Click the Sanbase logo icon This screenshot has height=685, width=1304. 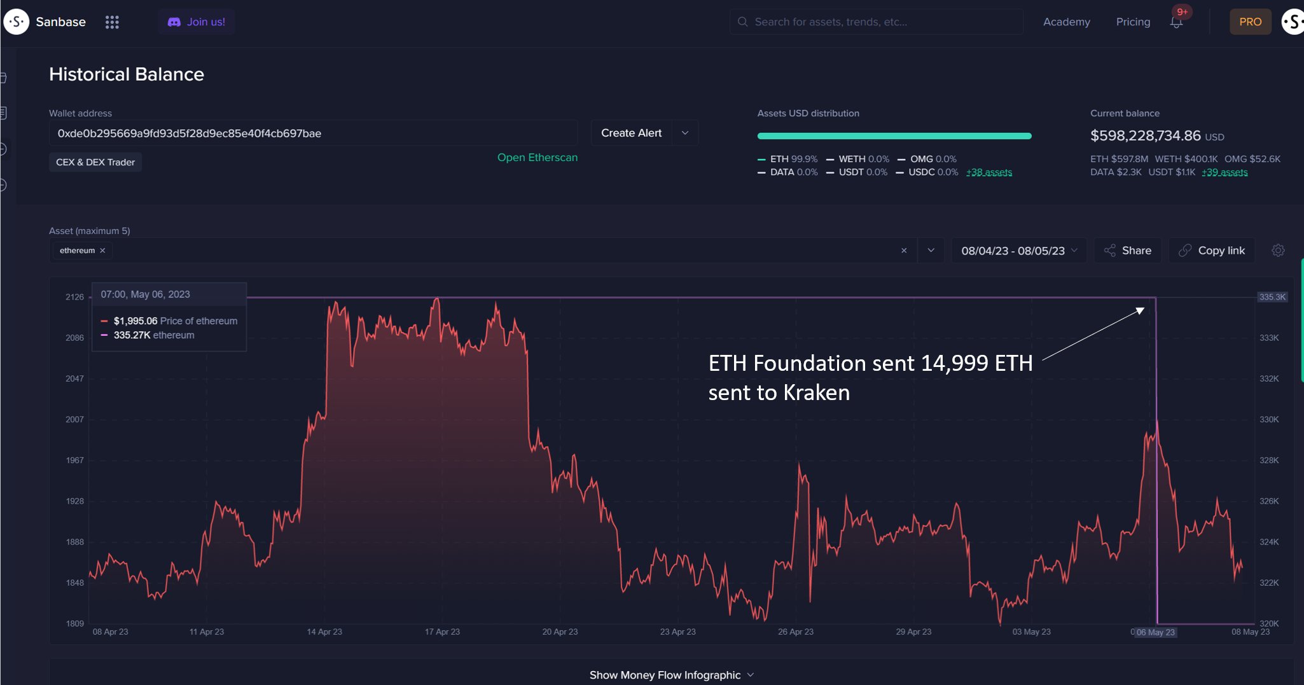[17, 22]
